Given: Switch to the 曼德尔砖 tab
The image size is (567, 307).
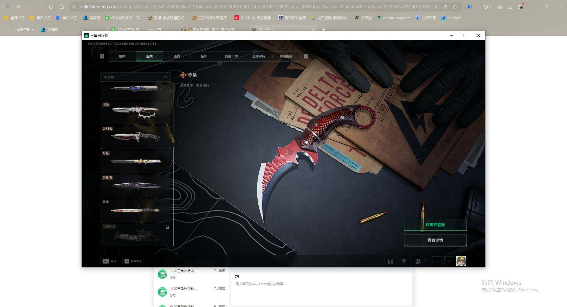Looking at the screenshot, I should (259, 56).
